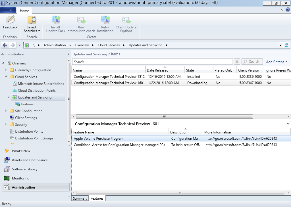Select Security folder icon

coord(12,124)
